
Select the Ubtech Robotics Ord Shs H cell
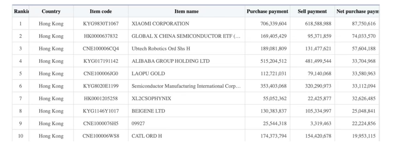point(161,49)
